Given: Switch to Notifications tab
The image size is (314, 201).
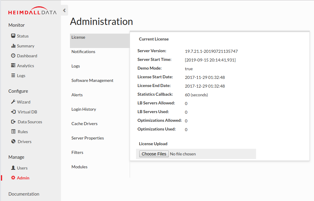Looking at the screenshot, I should tap(83, 52).
